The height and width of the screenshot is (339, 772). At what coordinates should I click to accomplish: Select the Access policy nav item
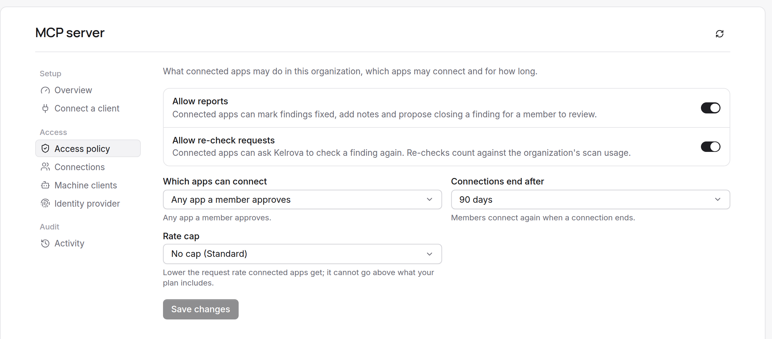pos(88,149)
